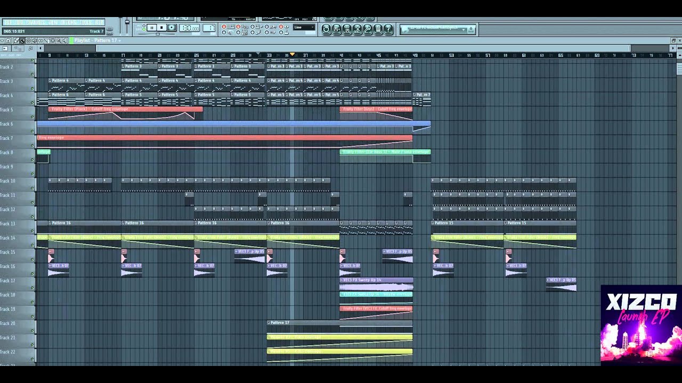This screenshot has width=682, height=383.
Task: Click the transport record button
Action: point(172,28)
